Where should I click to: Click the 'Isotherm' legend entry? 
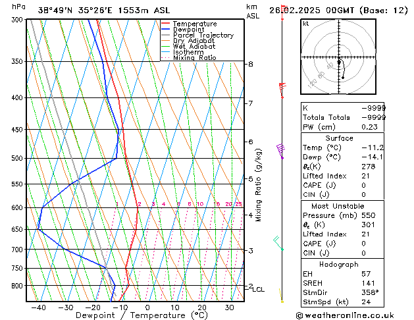(188, 52)
